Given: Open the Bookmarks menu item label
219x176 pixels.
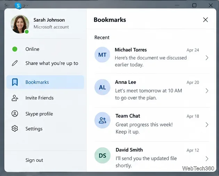Looking at the screenshot, I should coord(37,82).
